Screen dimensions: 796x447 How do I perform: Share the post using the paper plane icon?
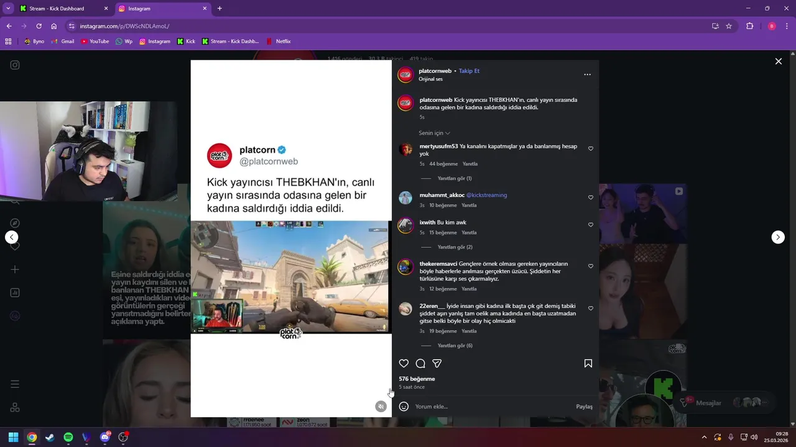437,363
